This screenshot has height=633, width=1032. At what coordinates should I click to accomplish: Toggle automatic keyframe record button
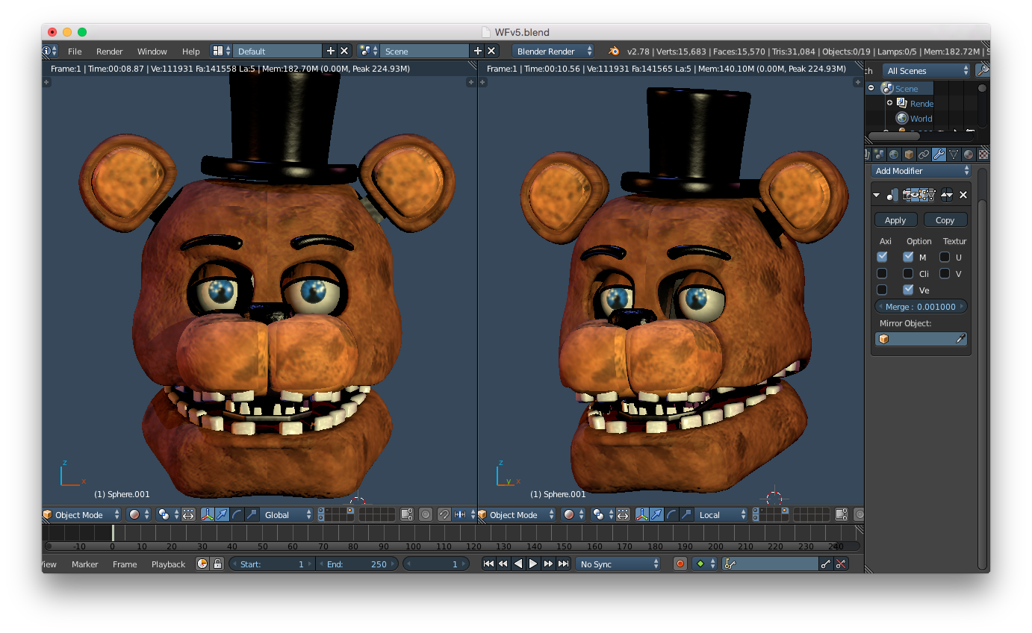tap(680, 564)
